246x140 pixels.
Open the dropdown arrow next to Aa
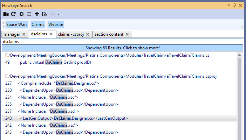pos(59,14)
